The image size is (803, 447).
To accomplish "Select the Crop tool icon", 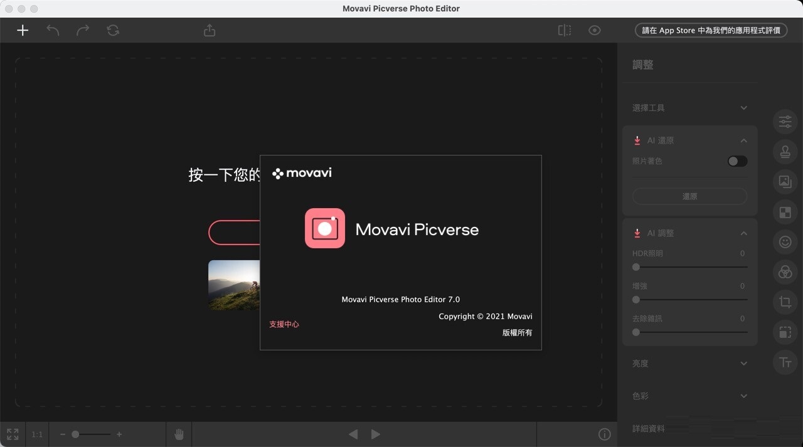I will [x=785, y=302].
